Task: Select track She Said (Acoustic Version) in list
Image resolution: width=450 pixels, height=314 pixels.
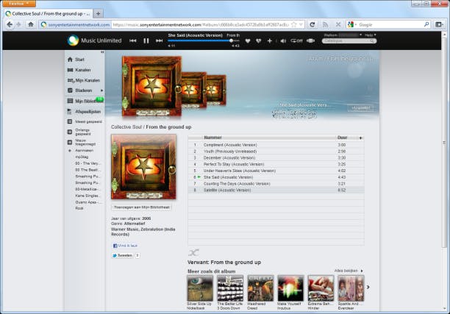Action: click(x=276, y=177)
